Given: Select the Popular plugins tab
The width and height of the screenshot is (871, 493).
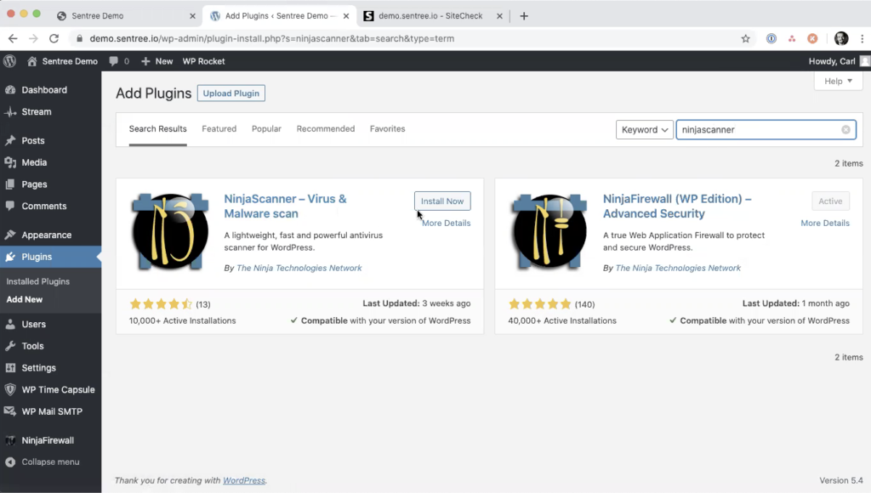Looking at the screenshot, I should pyautogui.click(x=265, y=128).
